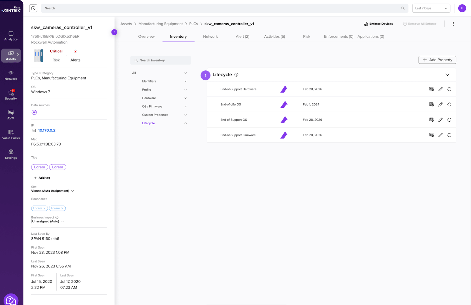This screenshot has height=305, width=471.
Task: Click the Enforce Devices button
Action: coord(378,24)
